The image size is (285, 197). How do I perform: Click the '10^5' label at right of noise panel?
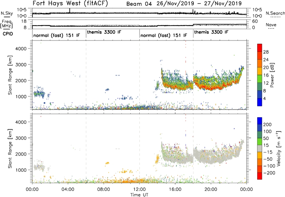[x=257, y=10]
